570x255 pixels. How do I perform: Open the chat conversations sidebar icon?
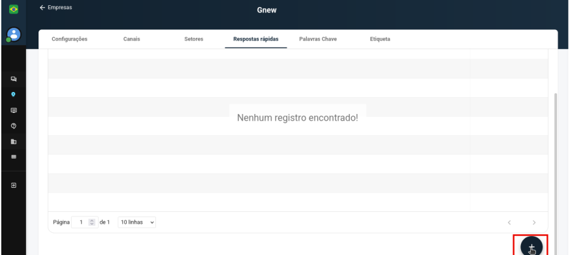pos(14,79)
